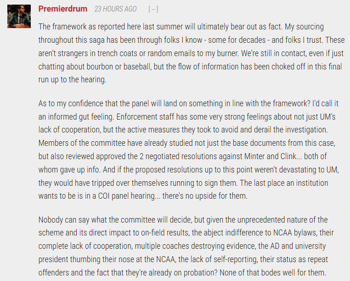
Task: Open the '23 HOURS AGO' timestamp permalink
Action: coord(115,9)
